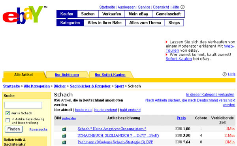The width and height of the screenshot is (237, 146).
Task: Switch to the Nur Sofort-Kaufen tab
Action: [110, 75]
